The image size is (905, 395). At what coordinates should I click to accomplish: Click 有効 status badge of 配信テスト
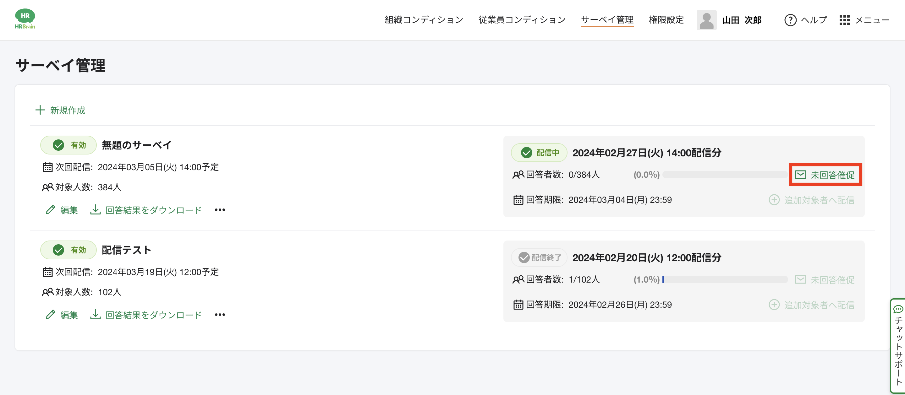(x=69, y=250)
